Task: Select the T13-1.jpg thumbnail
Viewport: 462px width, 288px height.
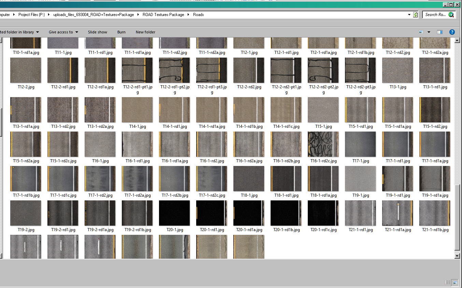Action: click(398, 70)
